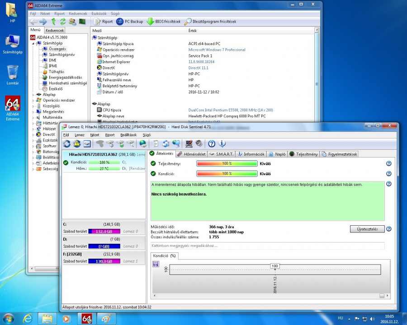Click BIOS frissítések button

click(x=164, y=22)
